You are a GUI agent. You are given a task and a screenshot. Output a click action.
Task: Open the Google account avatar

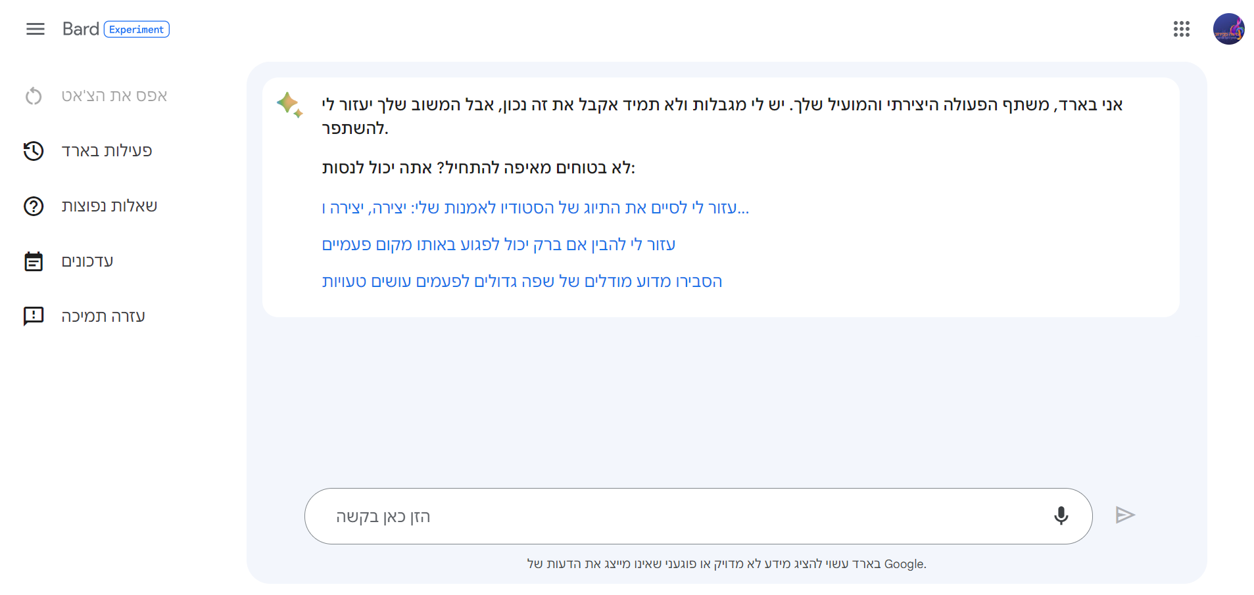(x=1228, y=29)
